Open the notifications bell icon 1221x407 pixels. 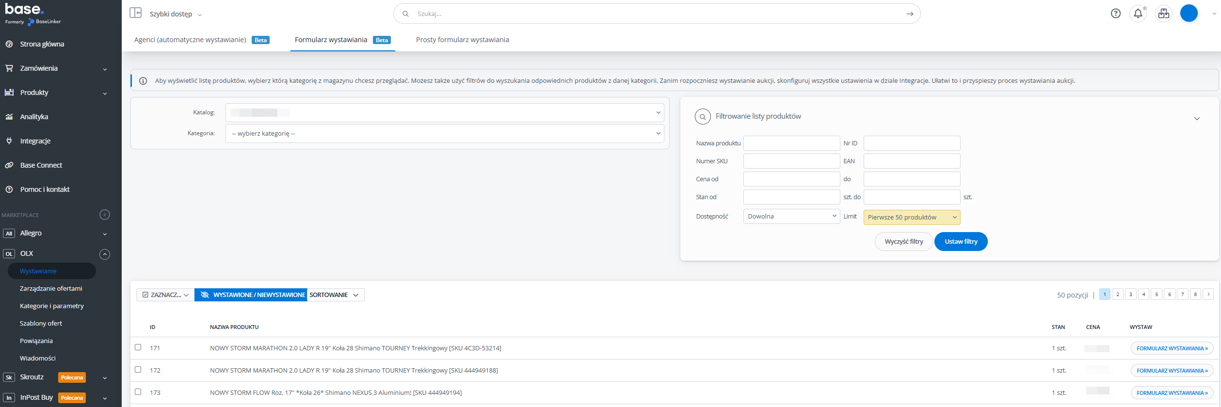pos(1138,14)
